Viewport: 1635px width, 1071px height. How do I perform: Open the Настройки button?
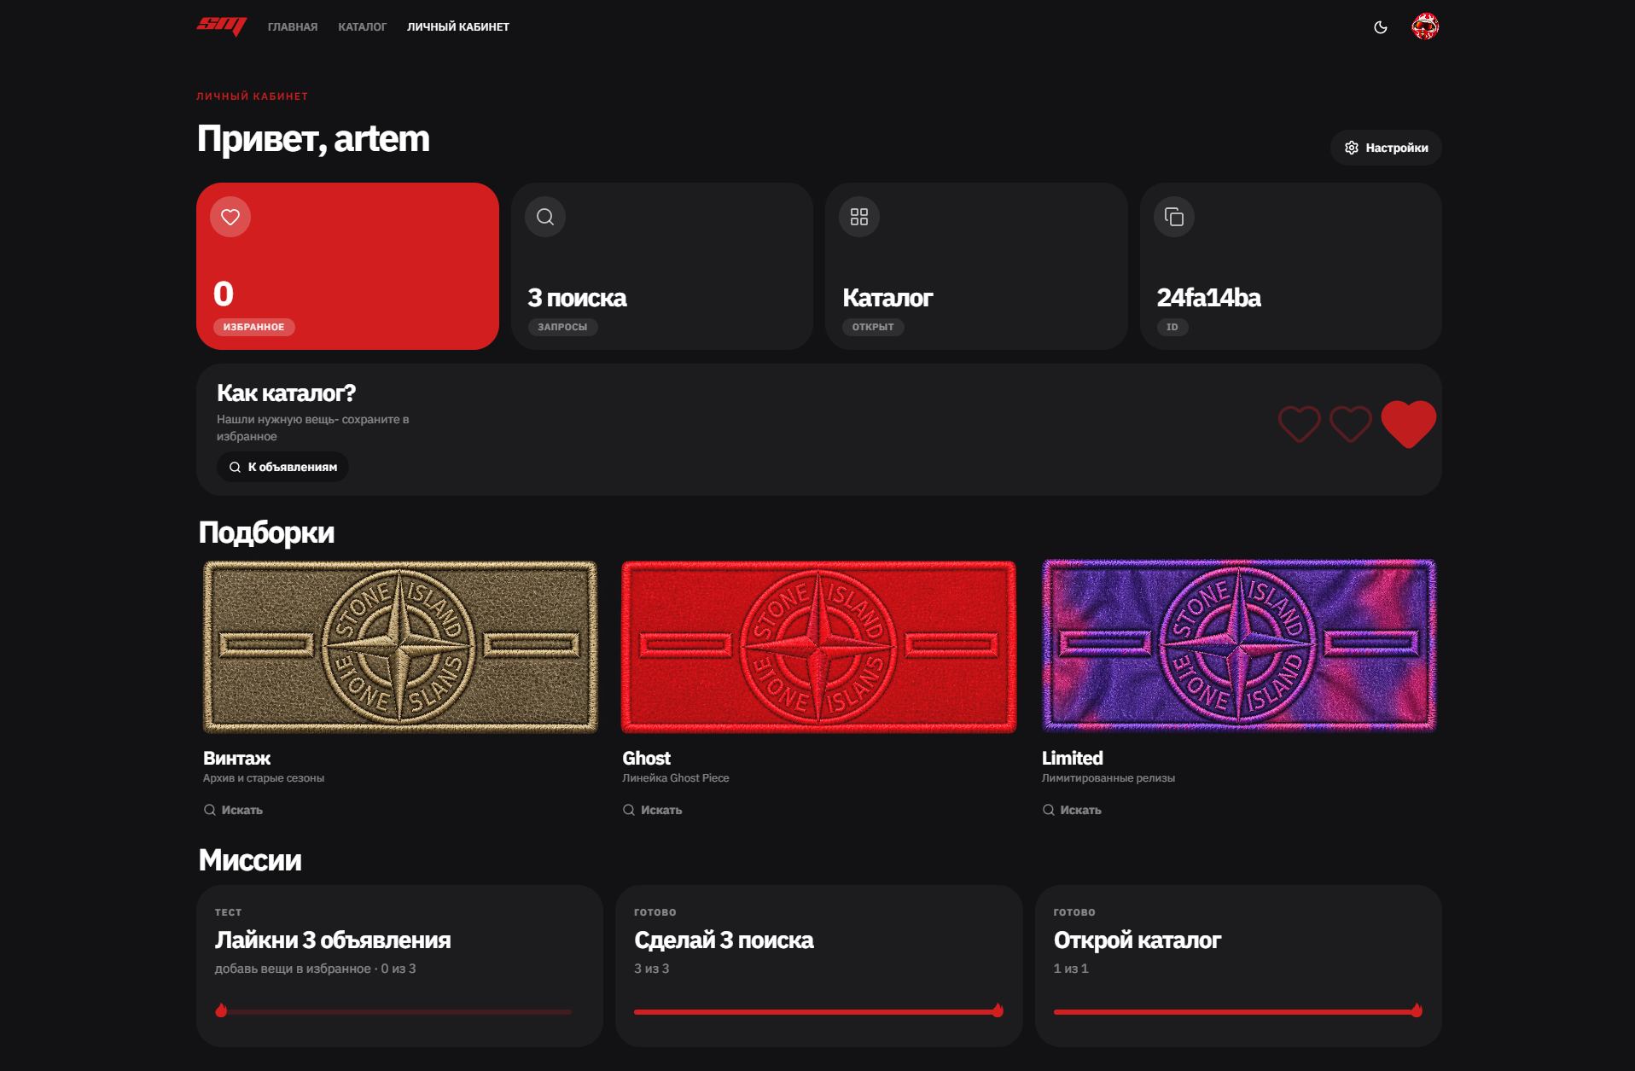(1386, 148)
